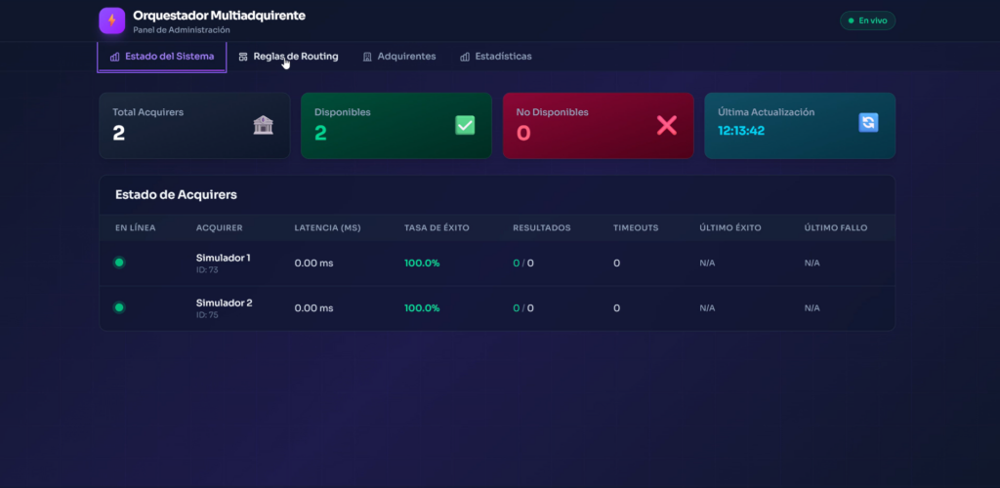Image resolution: width=1000 pixels, height=488 pixels.
Task: Click the ÚLTIMO ÉXITO column header
Action: coord(730,228)
